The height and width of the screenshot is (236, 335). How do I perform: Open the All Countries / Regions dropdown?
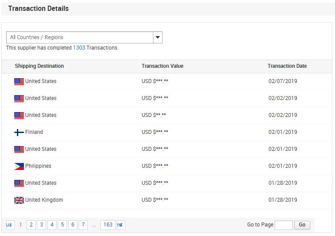coord(84,37)
